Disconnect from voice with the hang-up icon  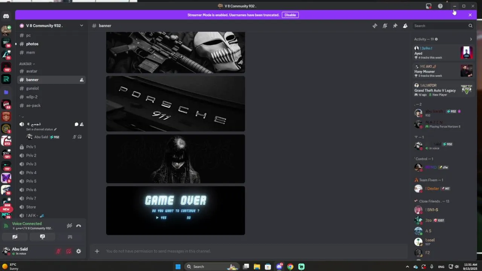79,226
